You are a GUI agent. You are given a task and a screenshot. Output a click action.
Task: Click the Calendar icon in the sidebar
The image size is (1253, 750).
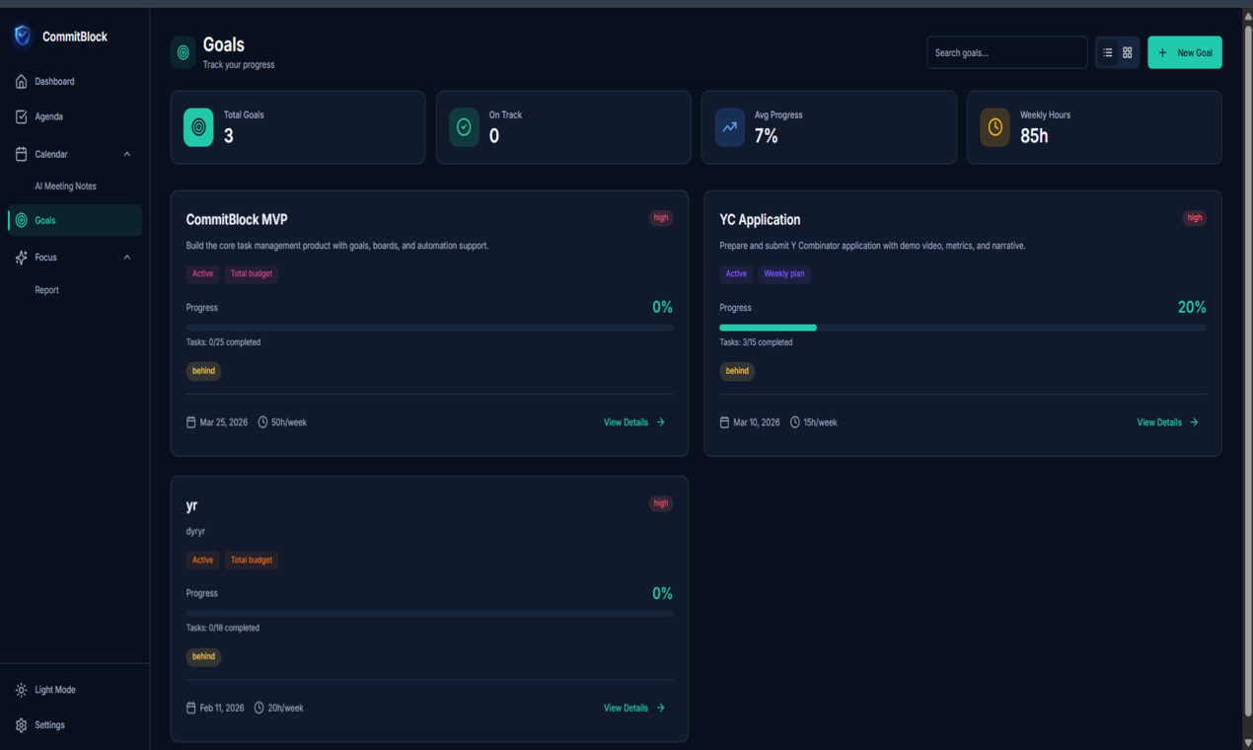coord(21,154)
